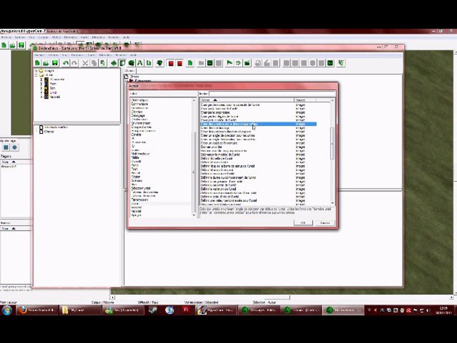
Task: Collapse the second folder in the trigger tree
Action: pyautogui.click(x=36, y=75)
